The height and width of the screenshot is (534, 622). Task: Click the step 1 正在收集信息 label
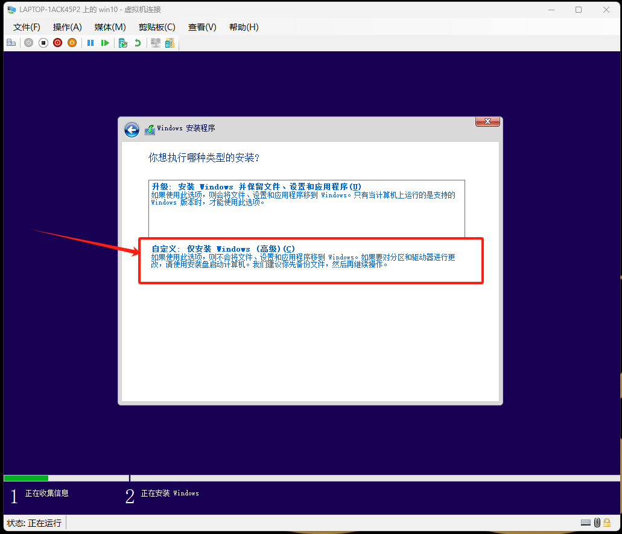tap(47, 493)
